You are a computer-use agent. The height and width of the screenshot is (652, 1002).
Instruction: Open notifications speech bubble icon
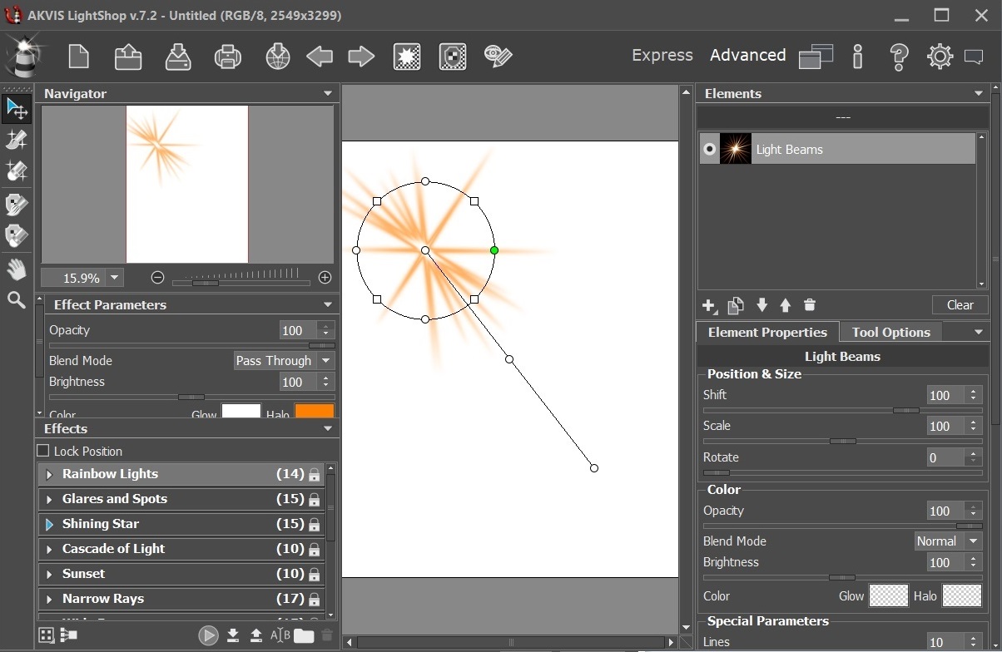[x=974, y=57]
